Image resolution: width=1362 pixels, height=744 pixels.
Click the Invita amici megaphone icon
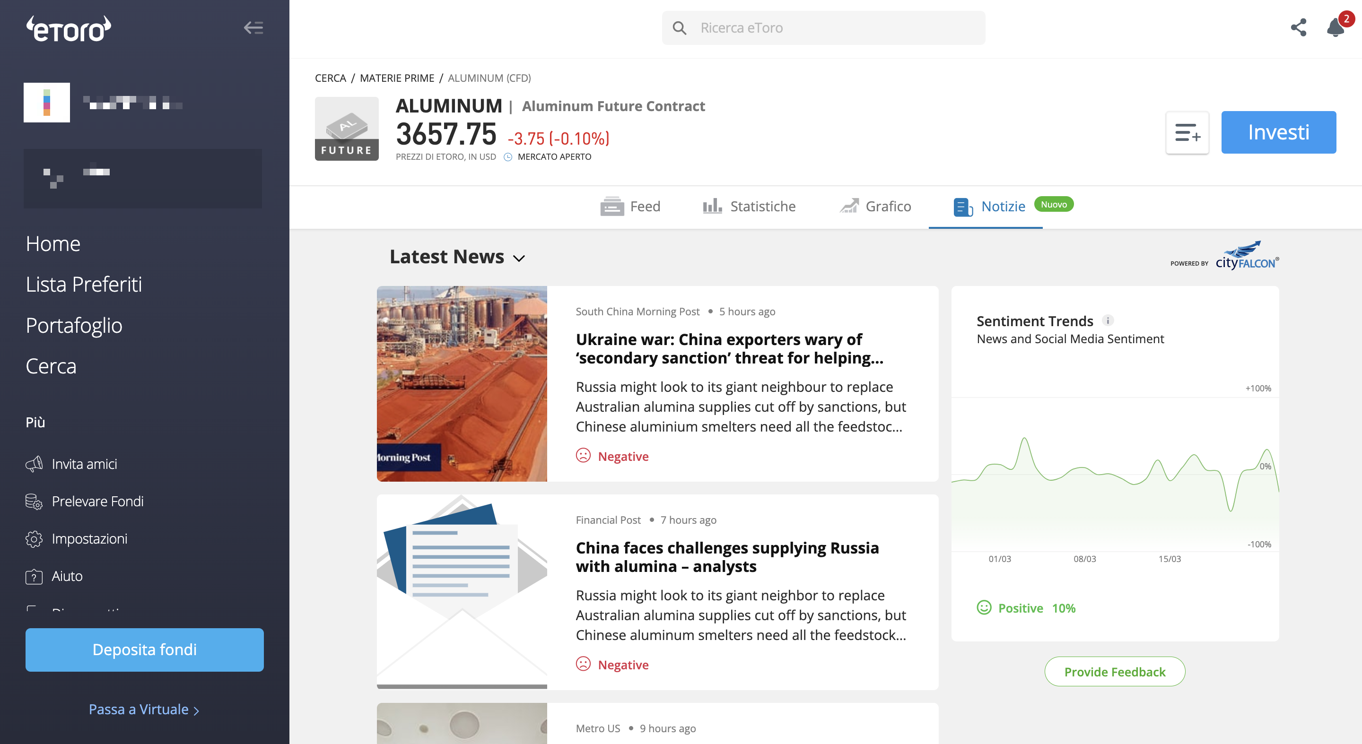(x=34, y=464)
